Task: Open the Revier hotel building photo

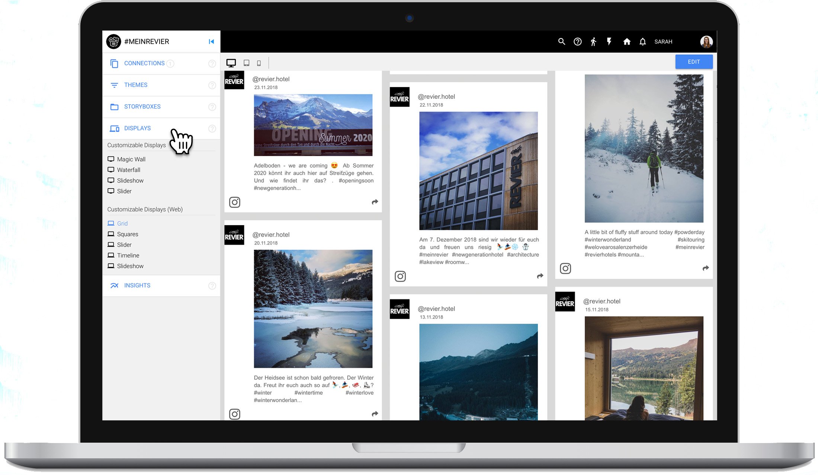Action: pyautogui.click(x=478, y=171)
